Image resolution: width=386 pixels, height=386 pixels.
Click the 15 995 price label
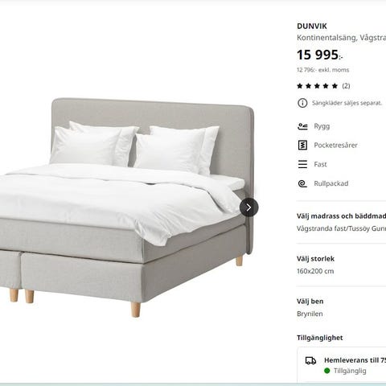coord(319,55)
